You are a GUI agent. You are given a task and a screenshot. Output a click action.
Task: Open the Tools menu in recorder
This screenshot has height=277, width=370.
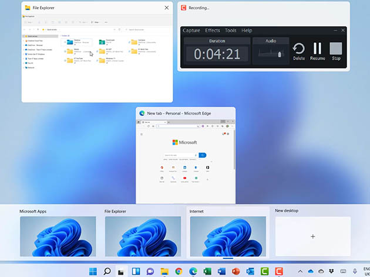click(231, 30)
